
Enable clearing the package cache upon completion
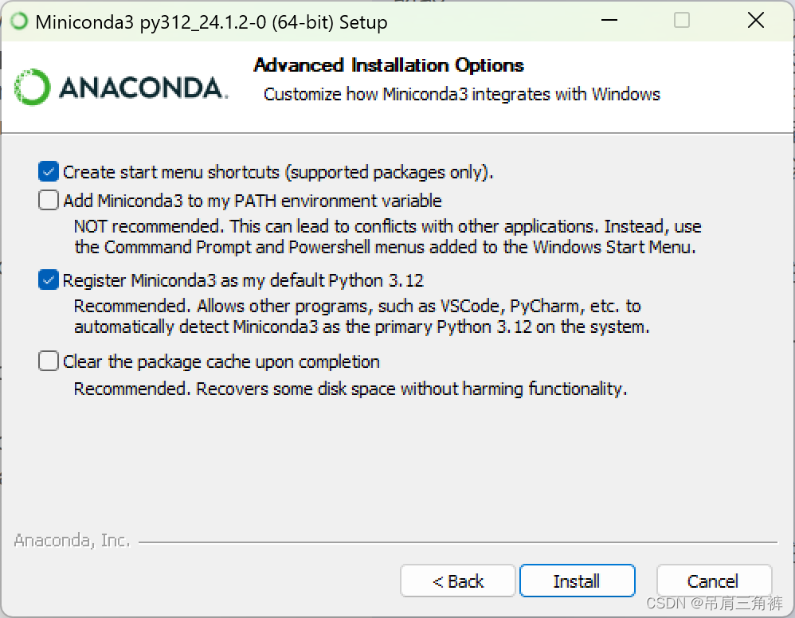[x=48, y=361]
